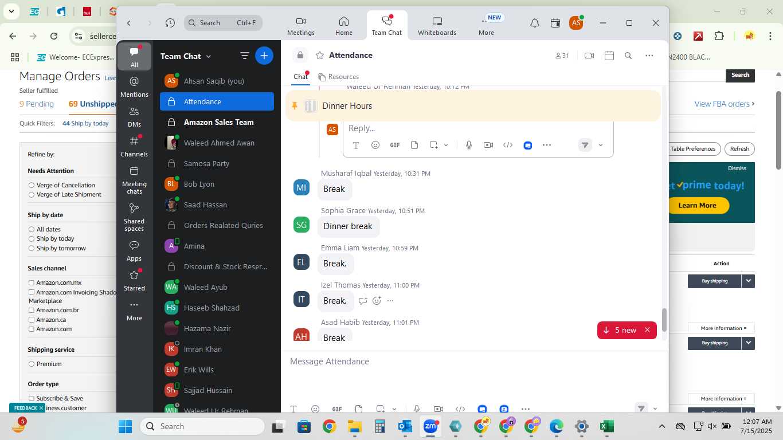Open Attendance channel more options ellipsis
The width and height of the screenshot is (783, 440).
click(649, 56)
